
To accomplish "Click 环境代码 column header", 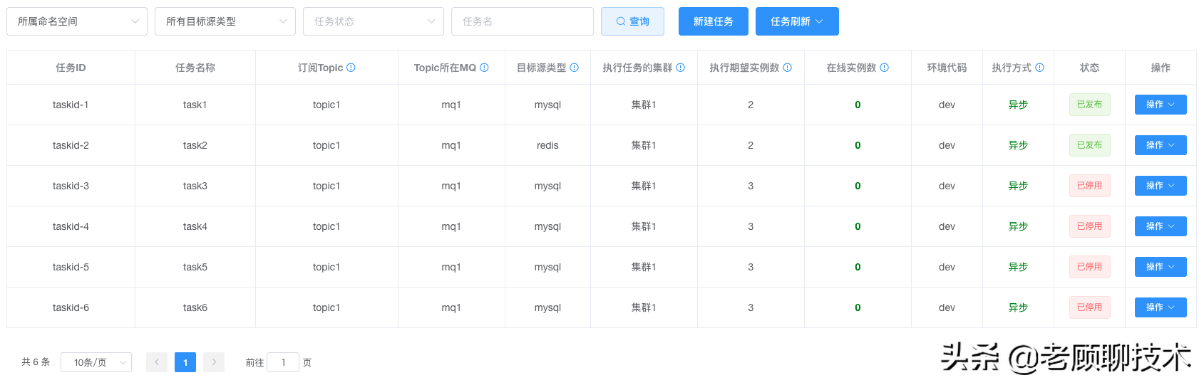I will pyautogui.click(x=947, y=68).
